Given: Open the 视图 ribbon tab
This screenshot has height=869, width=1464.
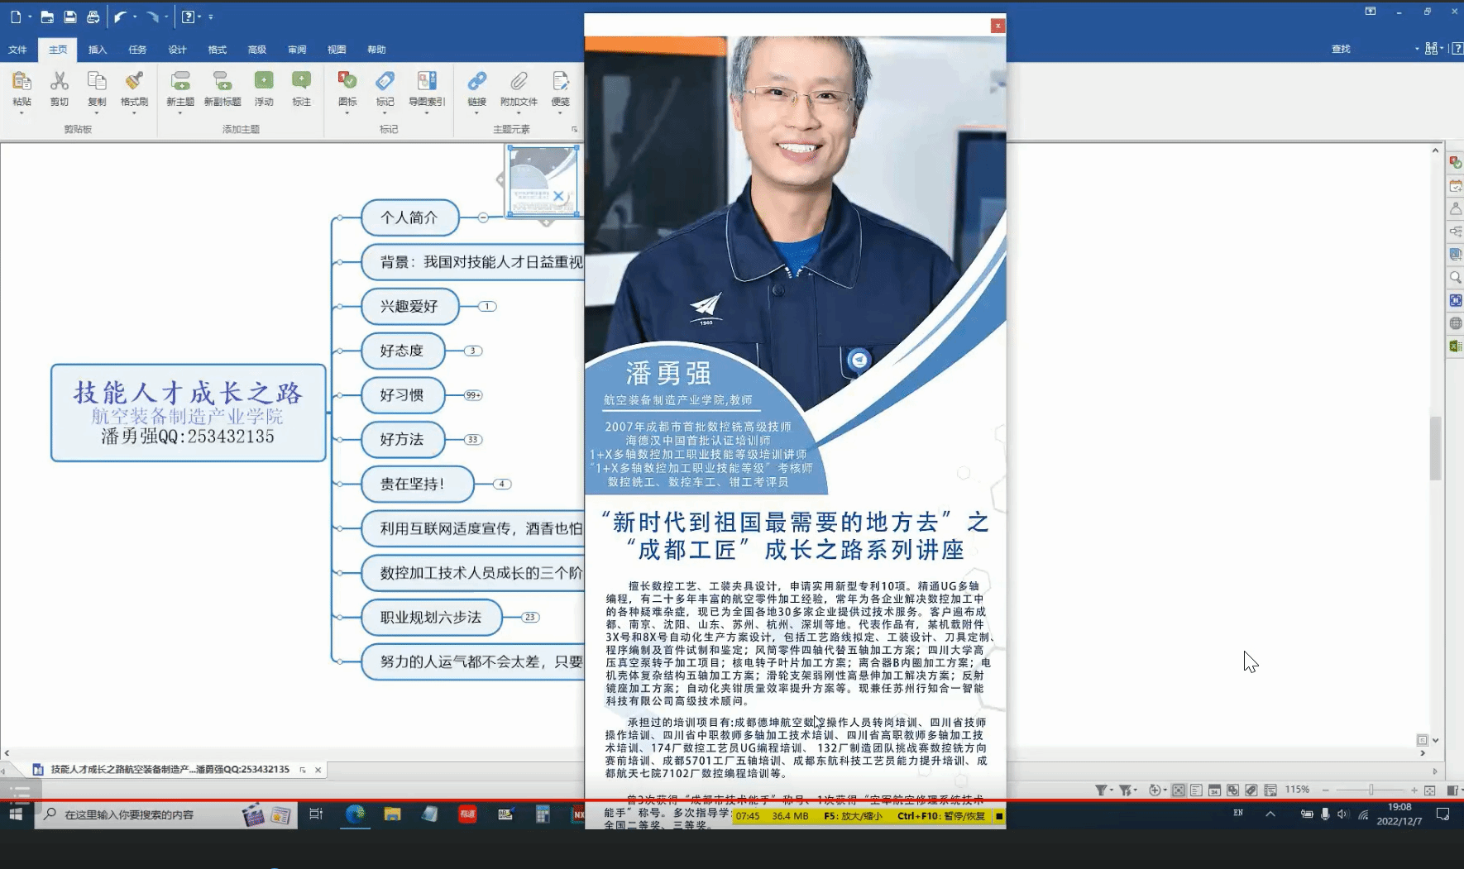Looking at the screenshot, I should 337,50.
